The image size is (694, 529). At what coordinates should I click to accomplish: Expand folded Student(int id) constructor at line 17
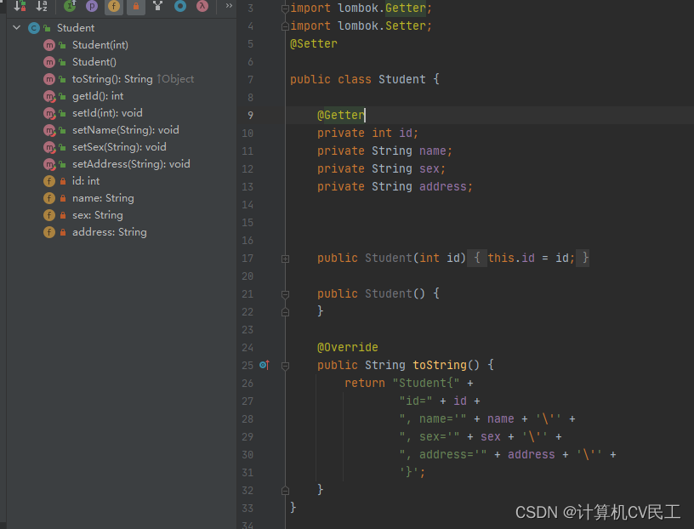click(286, 259)
